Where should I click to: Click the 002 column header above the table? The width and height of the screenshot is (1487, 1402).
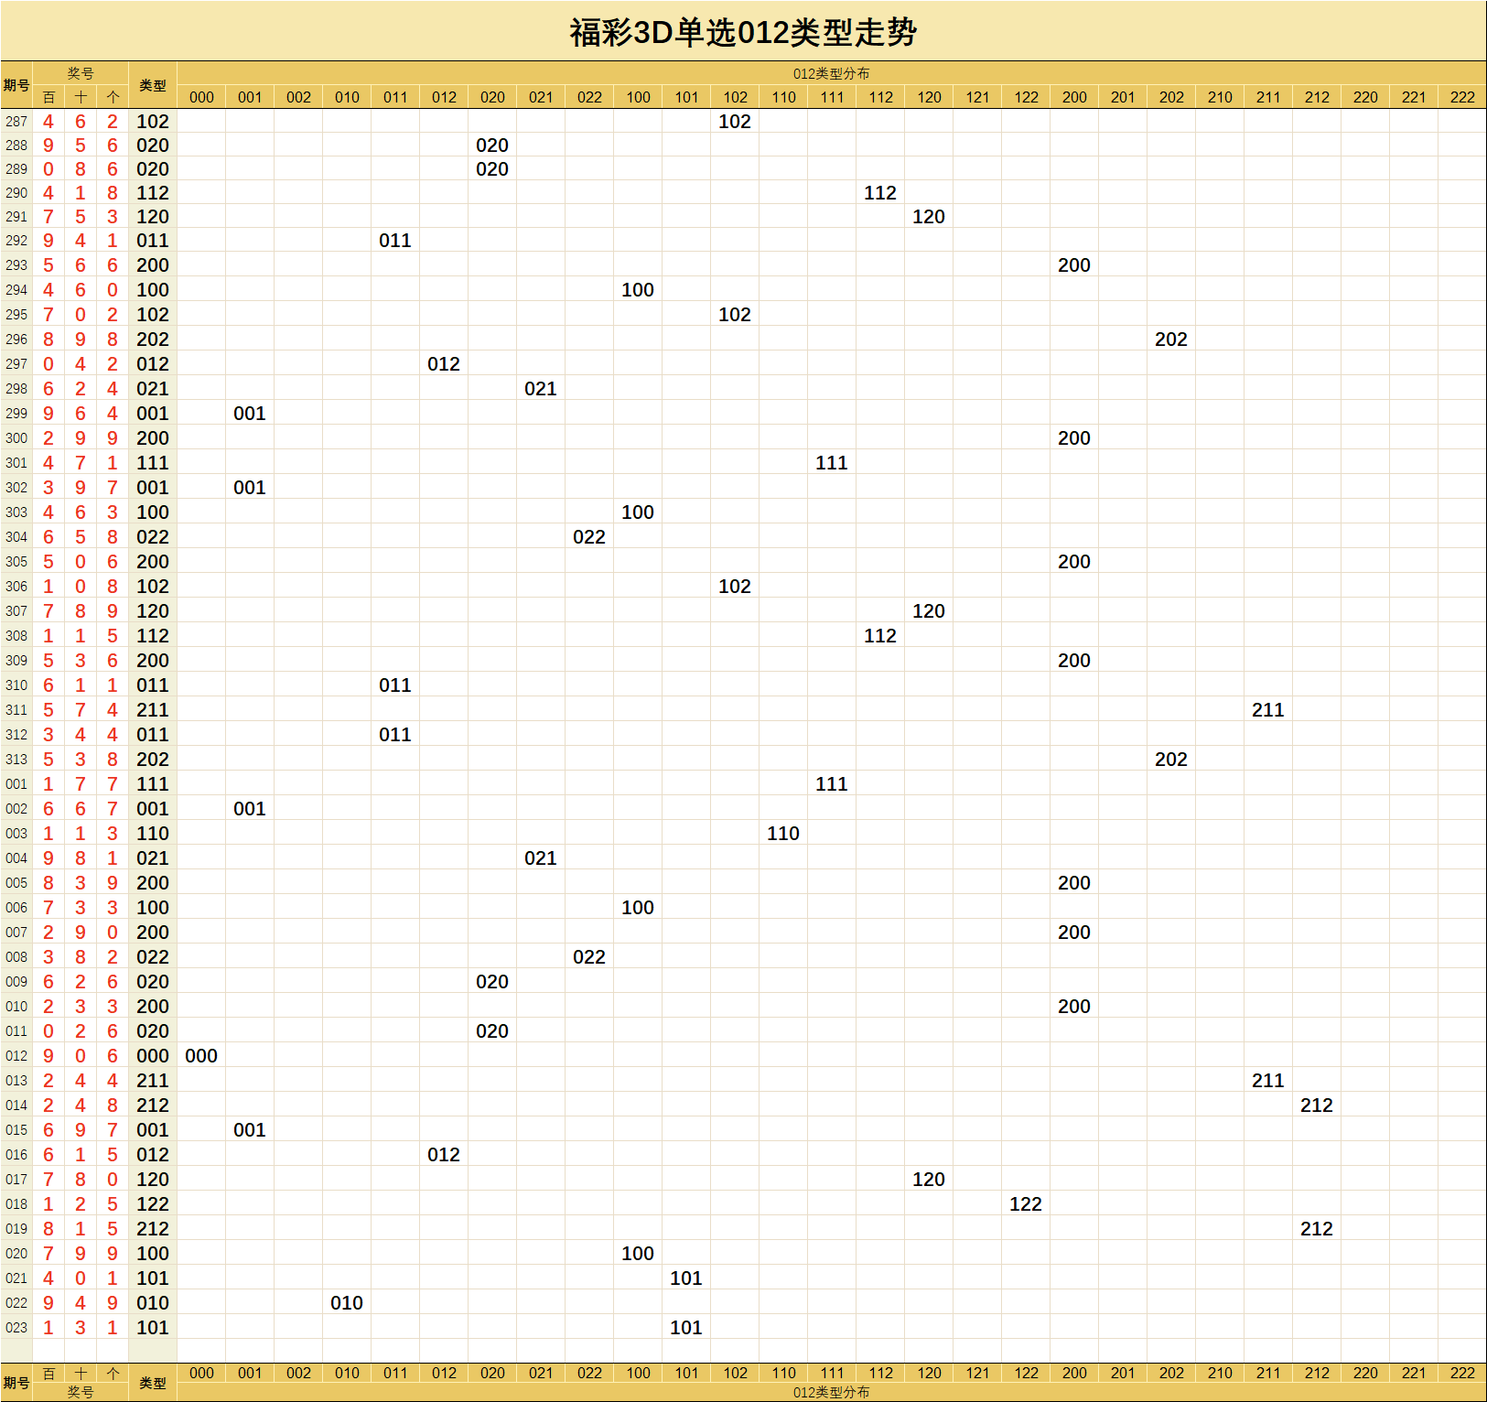[x=298, y=97]
